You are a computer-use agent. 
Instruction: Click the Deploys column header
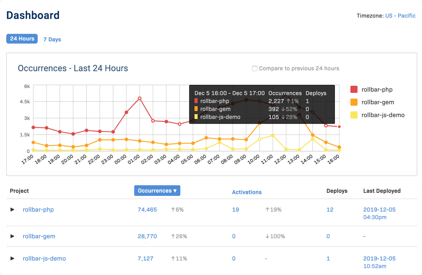337,191
